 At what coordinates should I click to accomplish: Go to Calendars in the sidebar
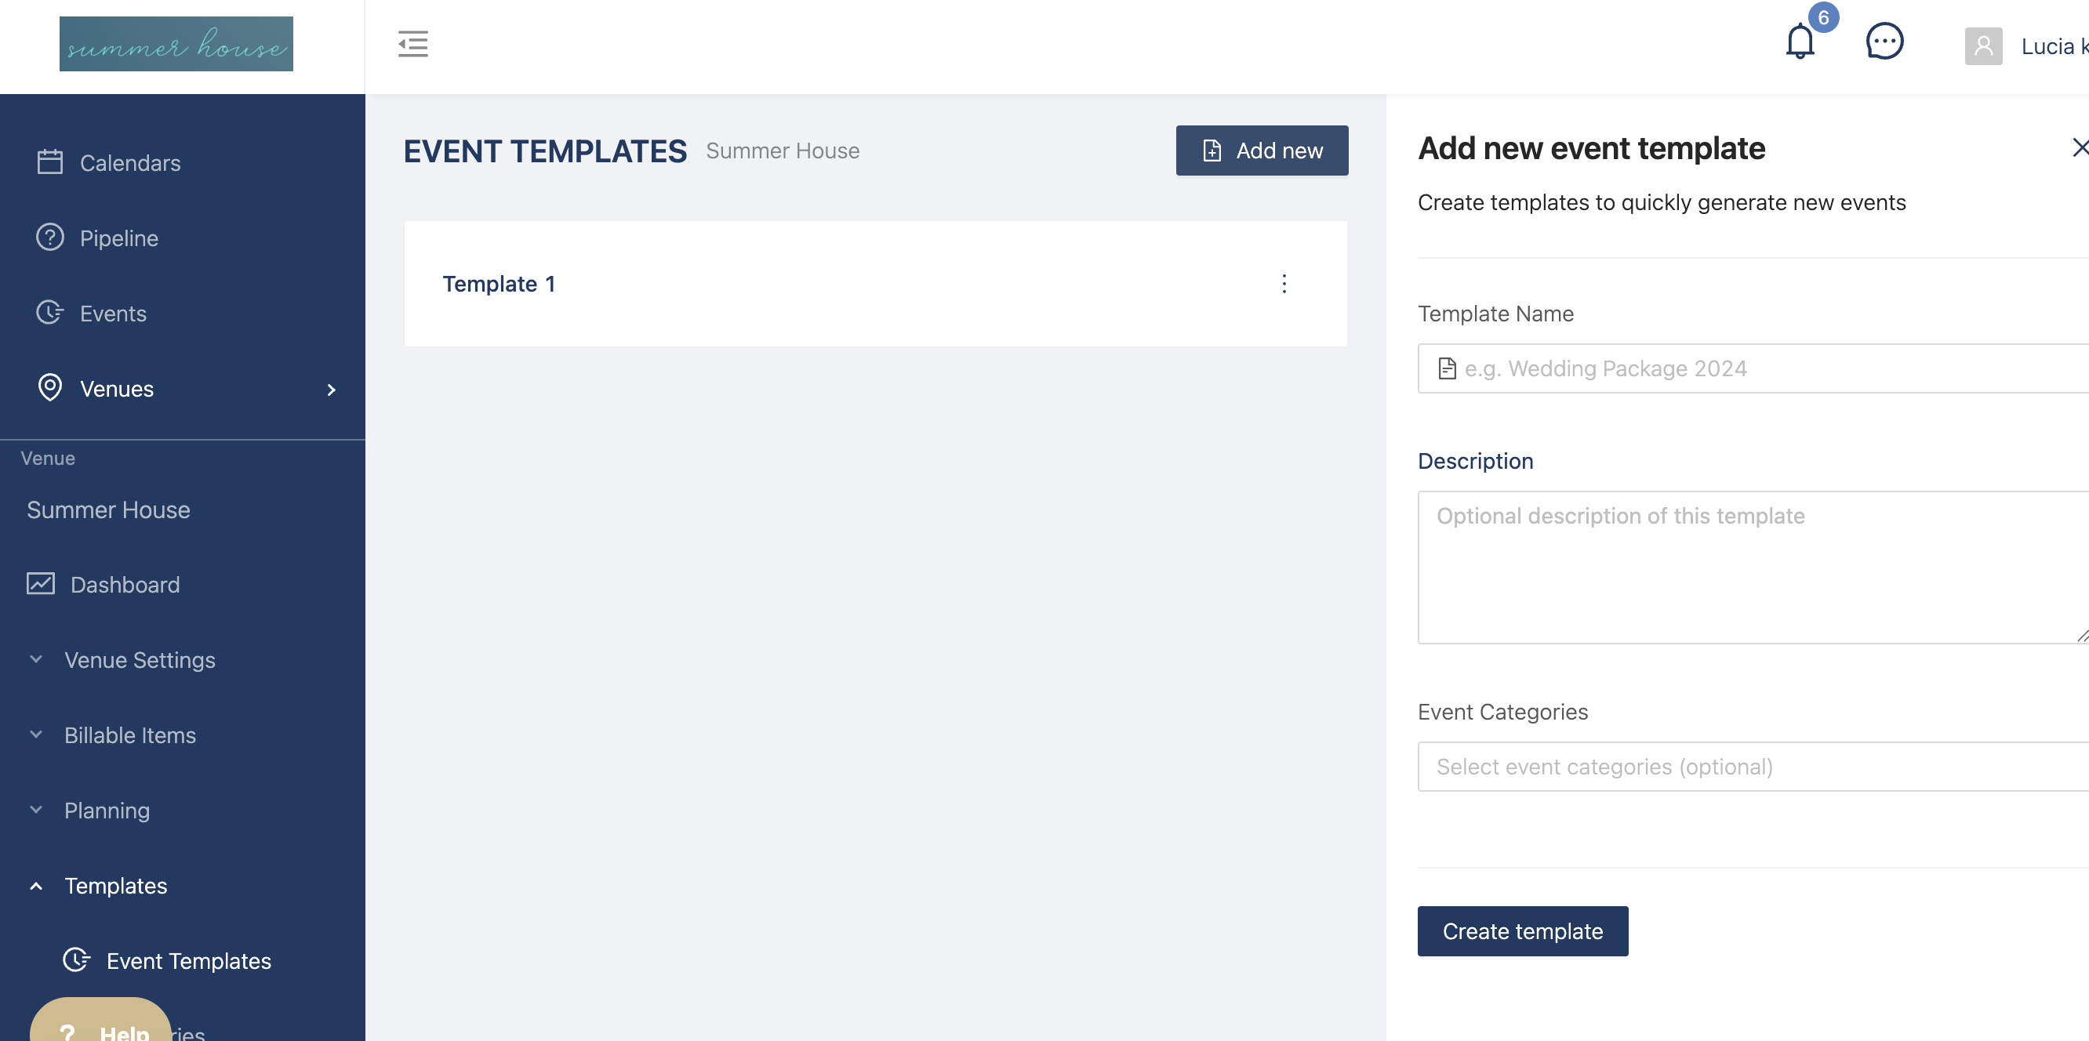(129, 163)
